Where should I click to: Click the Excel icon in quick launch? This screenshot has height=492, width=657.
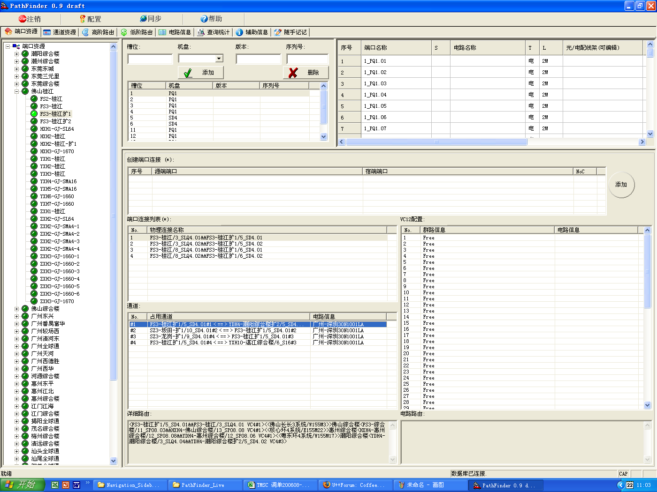coord(55,485)
